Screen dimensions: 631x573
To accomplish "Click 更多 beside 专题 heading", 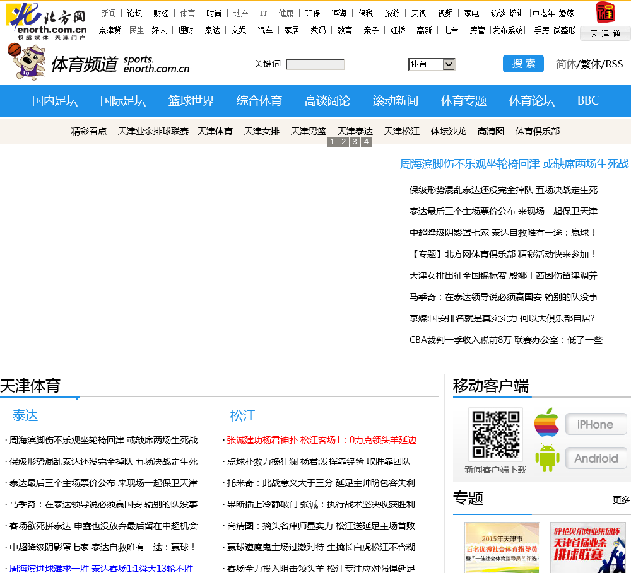I will click(621, 500).
